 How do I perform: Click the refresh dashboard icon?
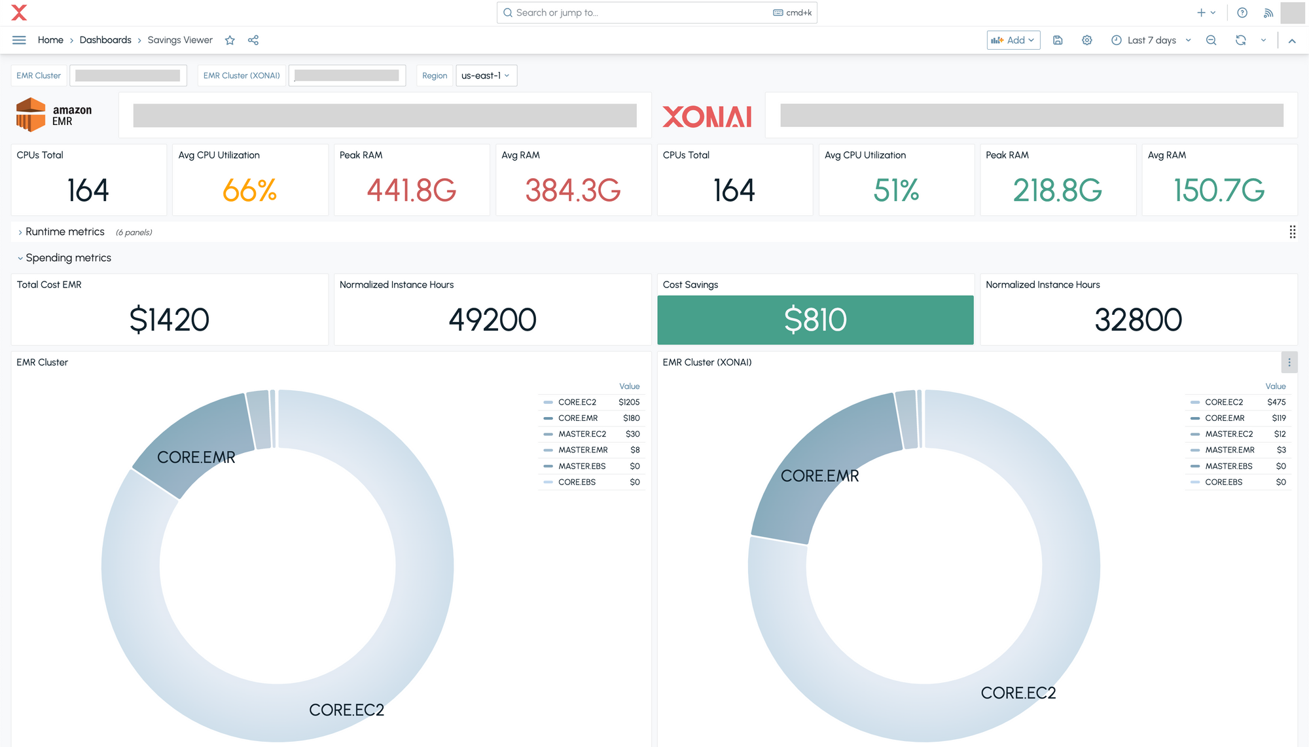(1240, 41)
